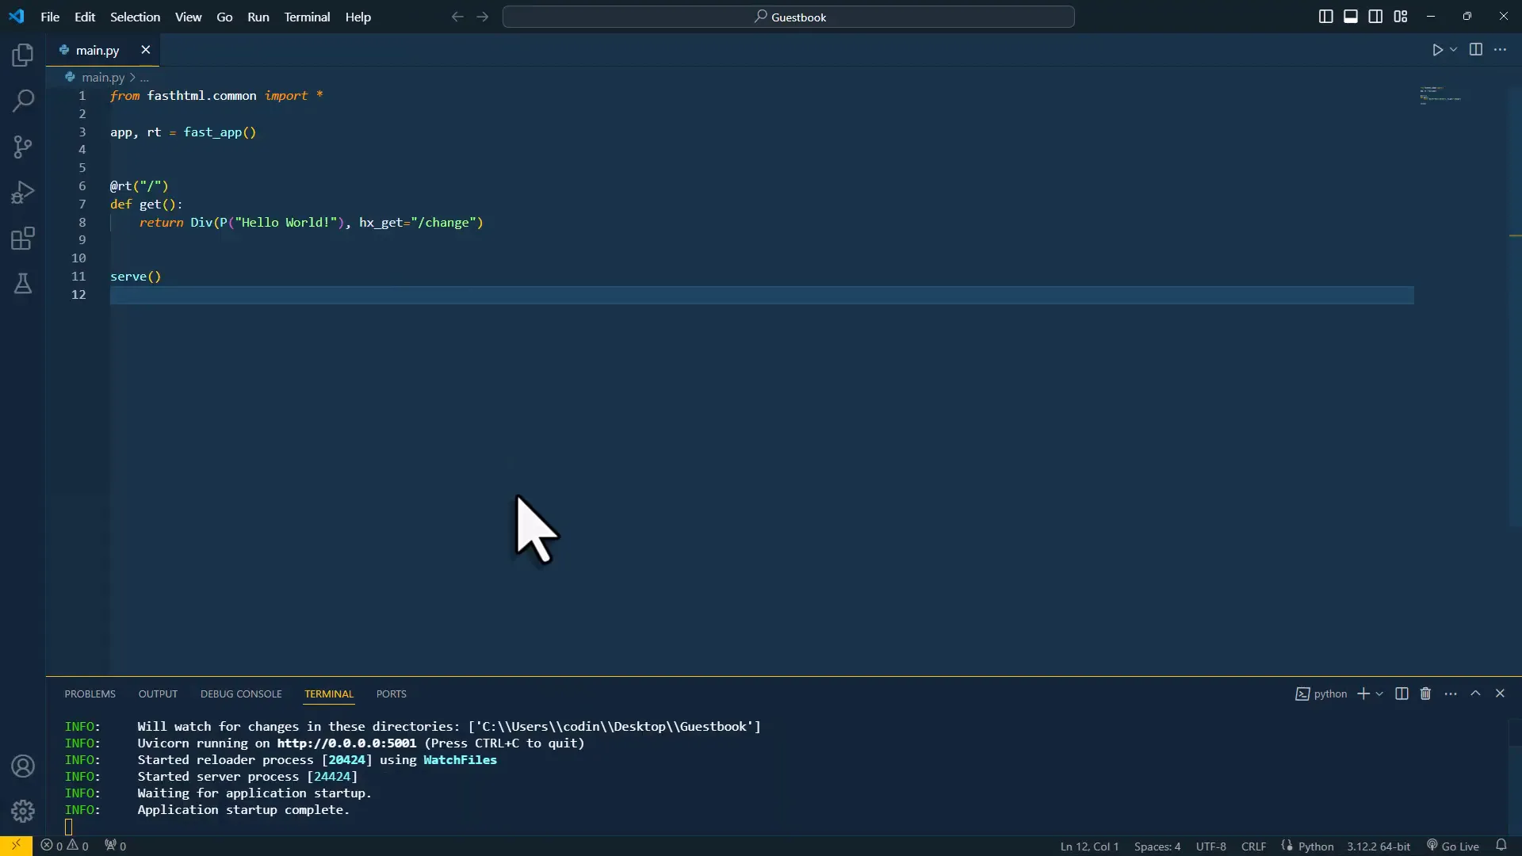Viewport: 1522px width, 856px height.
Task: Switch to the DEBUG CONSOLE tab
Action: point(241,694)
